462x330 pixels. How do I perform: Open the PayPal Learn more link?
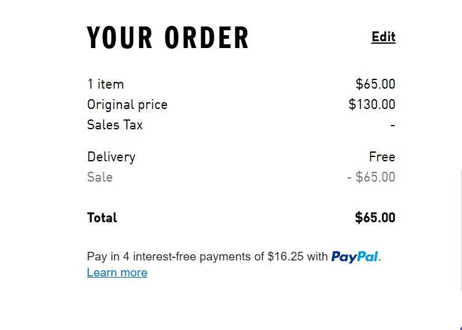[x=117, y=273]
